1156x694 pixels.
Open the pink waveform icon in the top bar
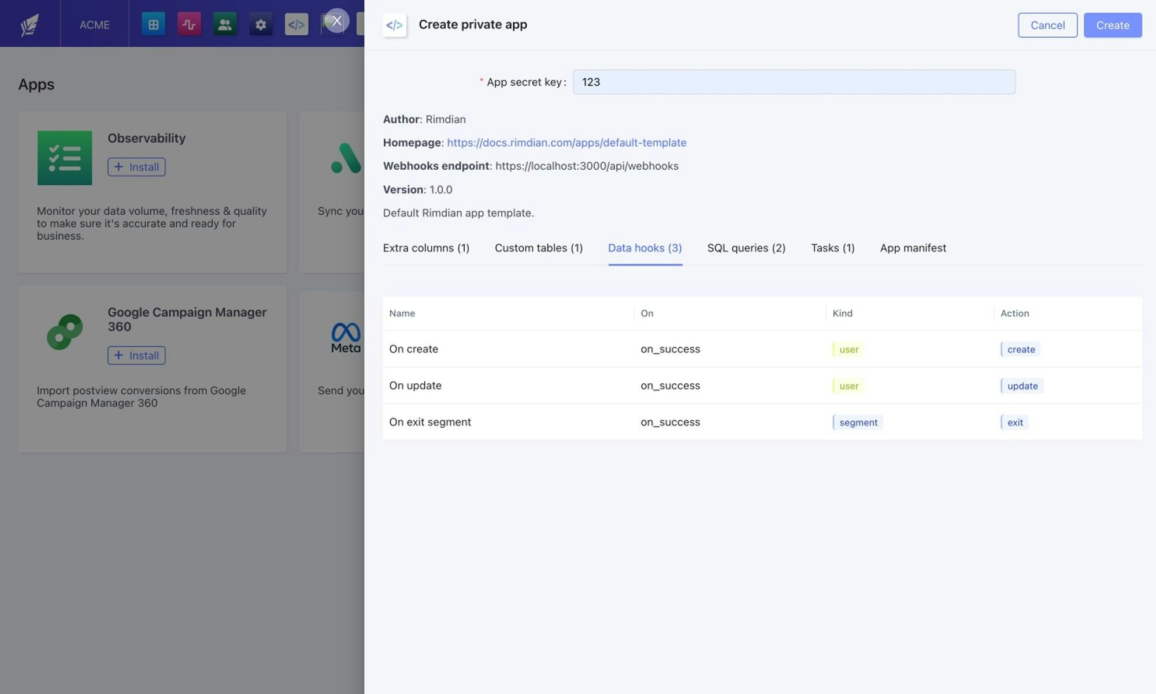tap(189, 24)
